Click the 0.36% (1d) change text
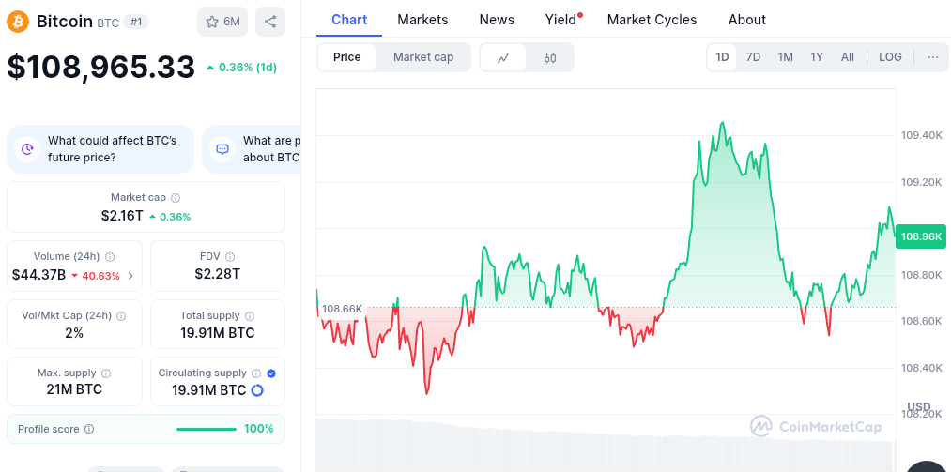Screen dimensions: 951x472 coord(241,68)
